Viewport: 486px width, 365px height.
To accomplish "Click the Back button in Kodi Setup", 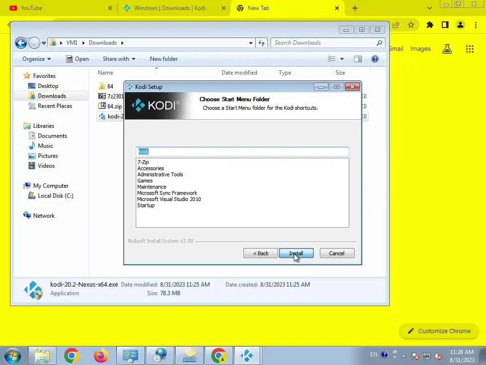I will (261, 253).
